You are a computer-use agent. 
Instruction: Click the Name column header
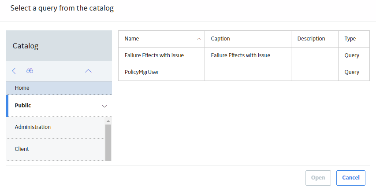pos(162,39)
